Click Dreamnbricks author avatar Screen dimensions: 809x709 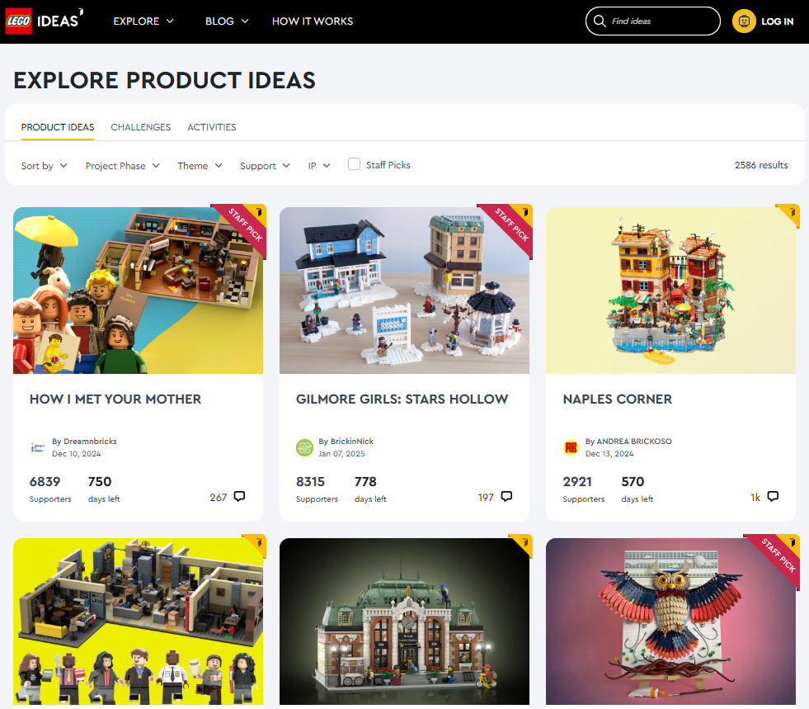[38, 447]
